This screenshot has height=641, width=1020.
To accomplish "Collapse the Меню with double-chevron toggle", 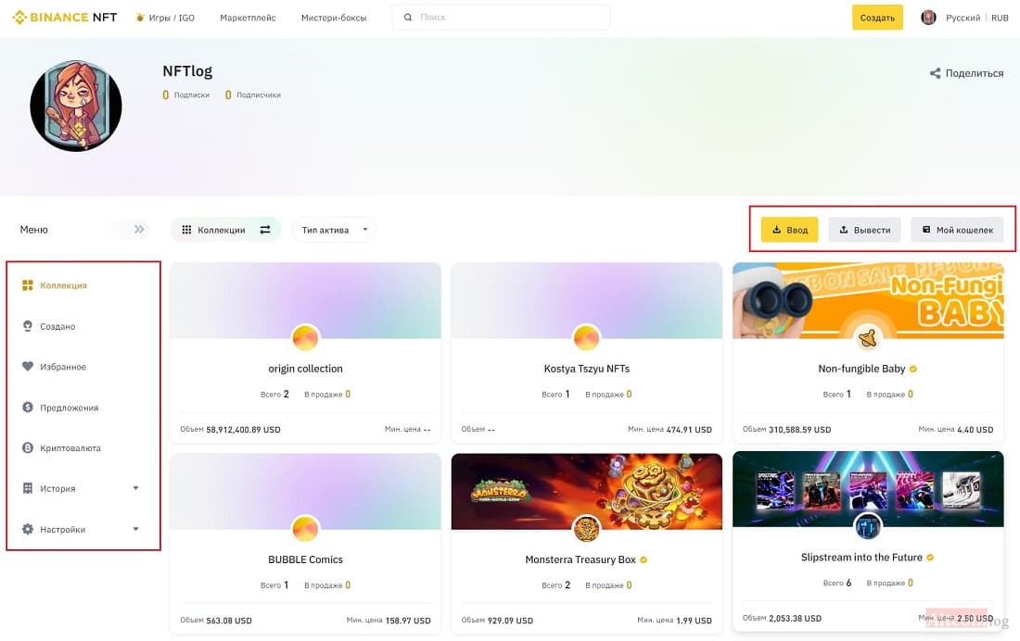I will 138,230.
